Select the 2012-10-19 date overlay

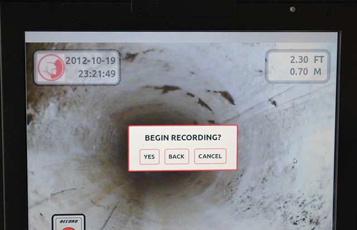tap(91, 60)
